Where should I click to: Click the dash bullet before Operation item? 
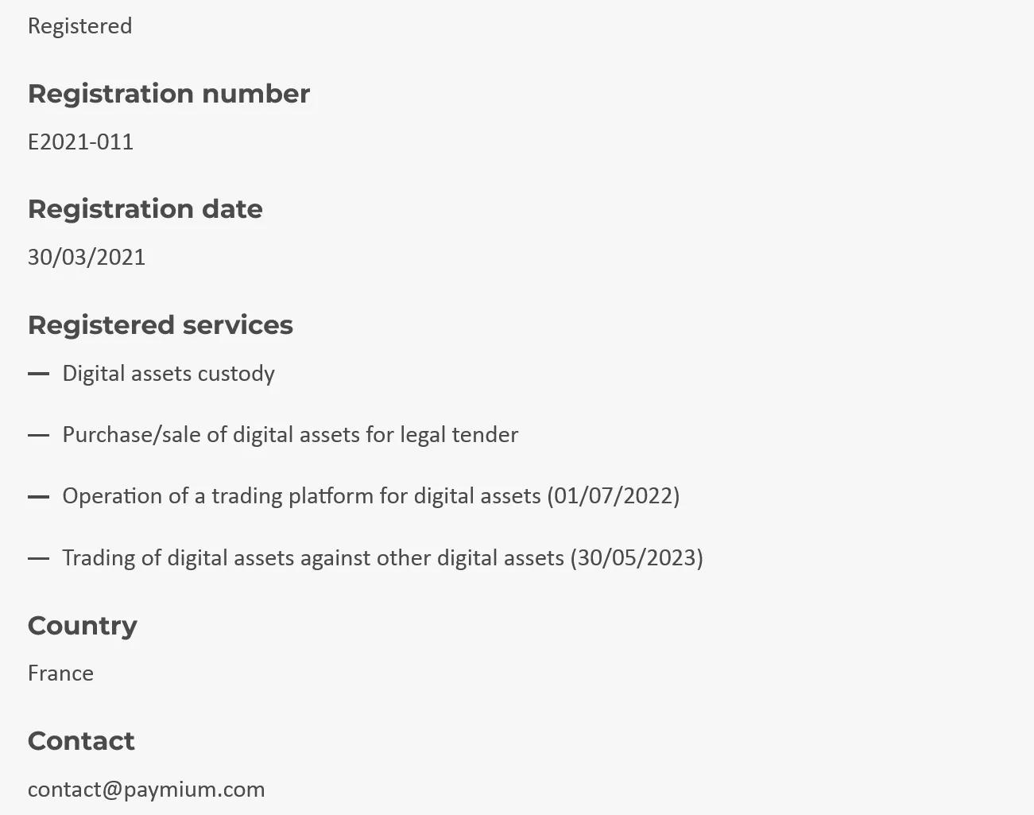click(38, 496)
